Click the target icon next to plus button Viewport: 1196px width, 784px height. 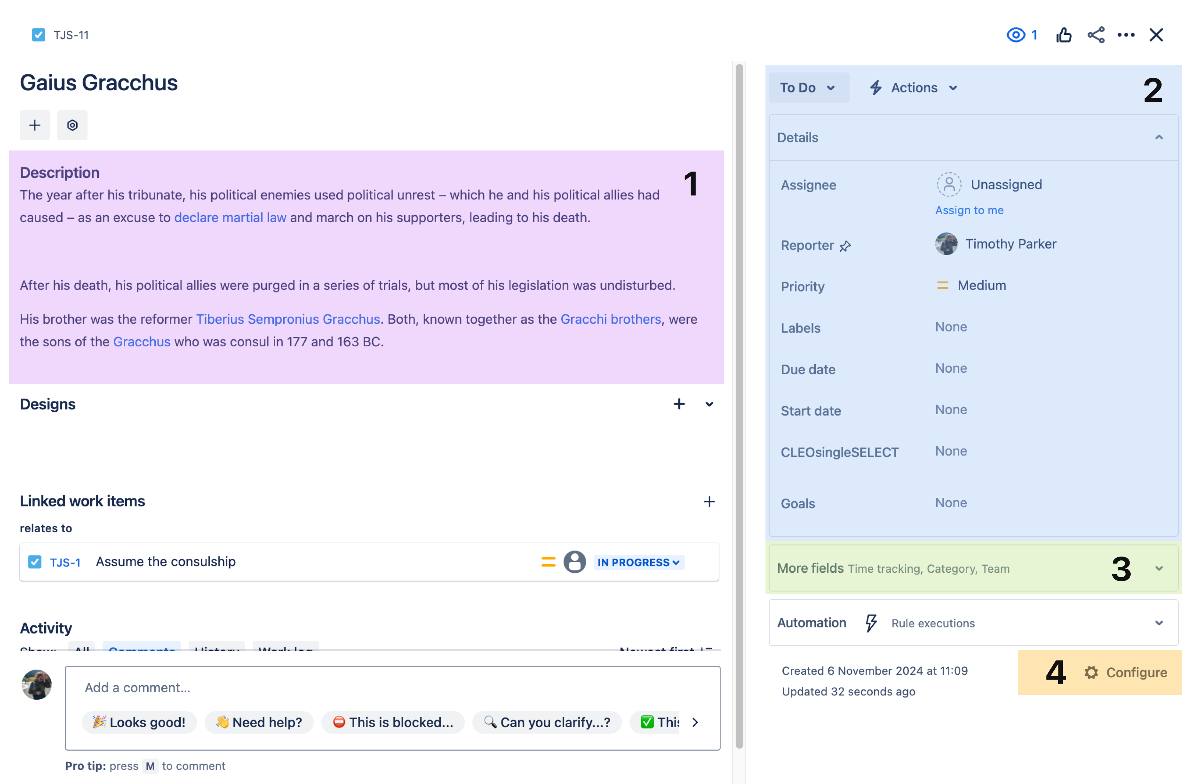[72, 125]
